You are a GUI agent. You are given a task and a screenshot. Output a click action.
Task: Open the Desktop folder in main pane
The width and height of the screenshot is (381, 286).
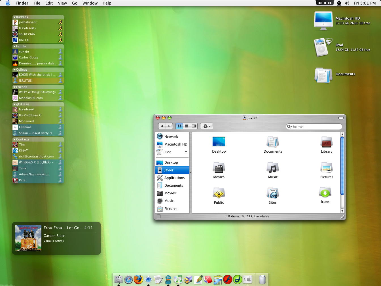click(x=219, y=142)
